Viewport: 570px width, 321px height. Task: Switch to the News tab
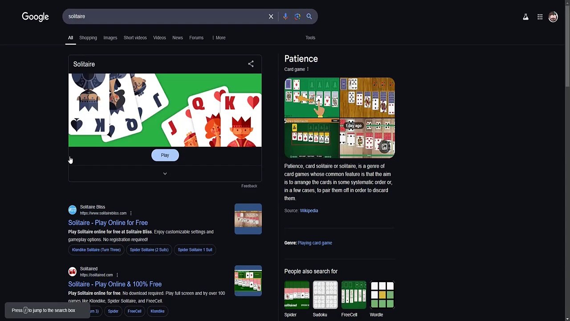[x=178, y=38]
